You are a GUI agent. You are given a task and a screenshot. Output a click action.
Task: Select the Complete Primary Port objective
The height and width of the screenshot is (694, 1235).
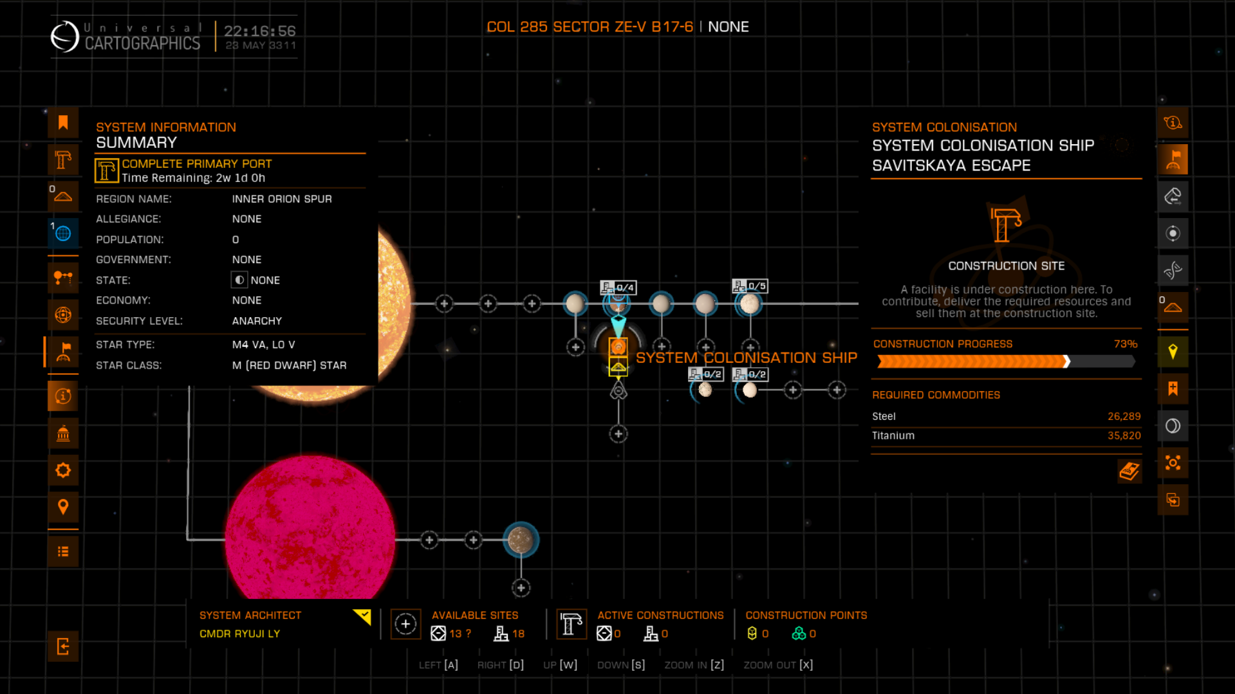230,170
